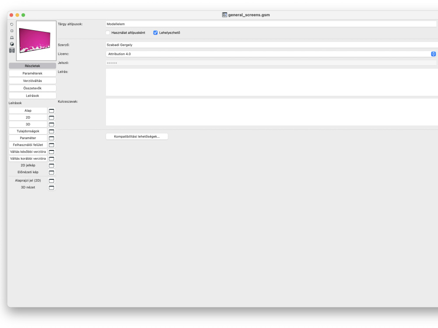
Task: Open Tulajdonságok script in separate window icon
Action: pyautogui.click(x=51, y=131)
